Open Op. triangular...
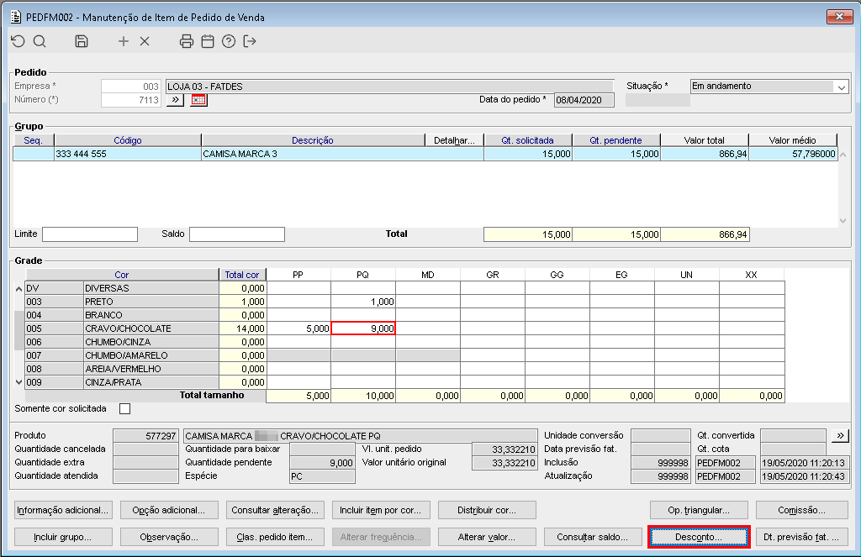Image resolution: width=861 pixels, height=557 pixels. 699,510
